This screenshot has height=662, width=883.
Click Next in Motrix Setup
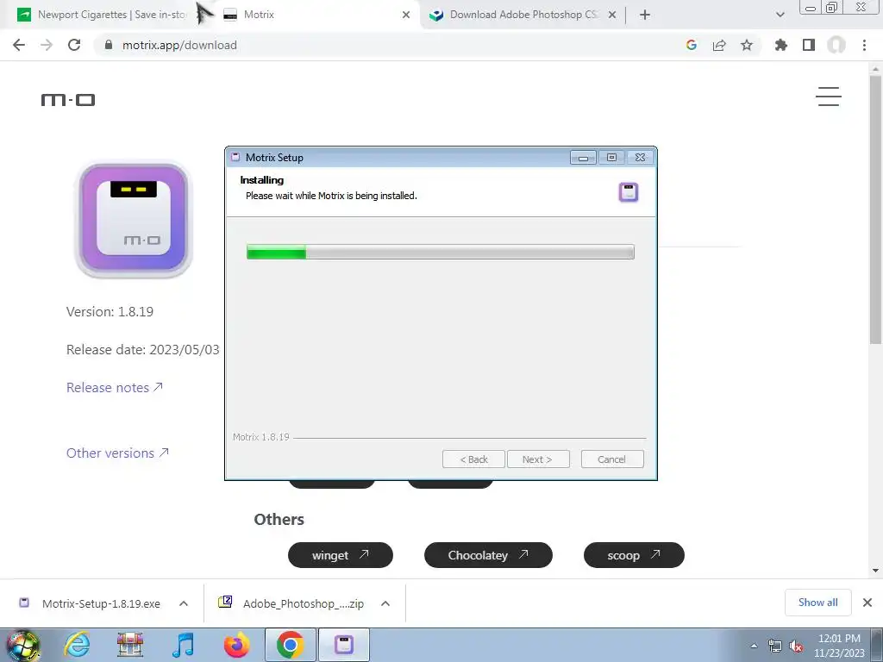pyautogui.click(x=538, y=459)
